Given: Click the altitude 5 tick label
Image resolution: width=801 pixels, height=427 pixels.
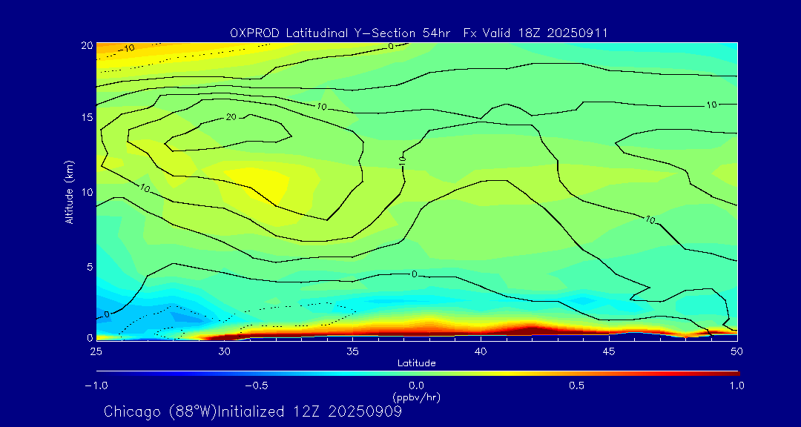Looking at the screenshot, I should pyautogui.click(x=88, y=266).
